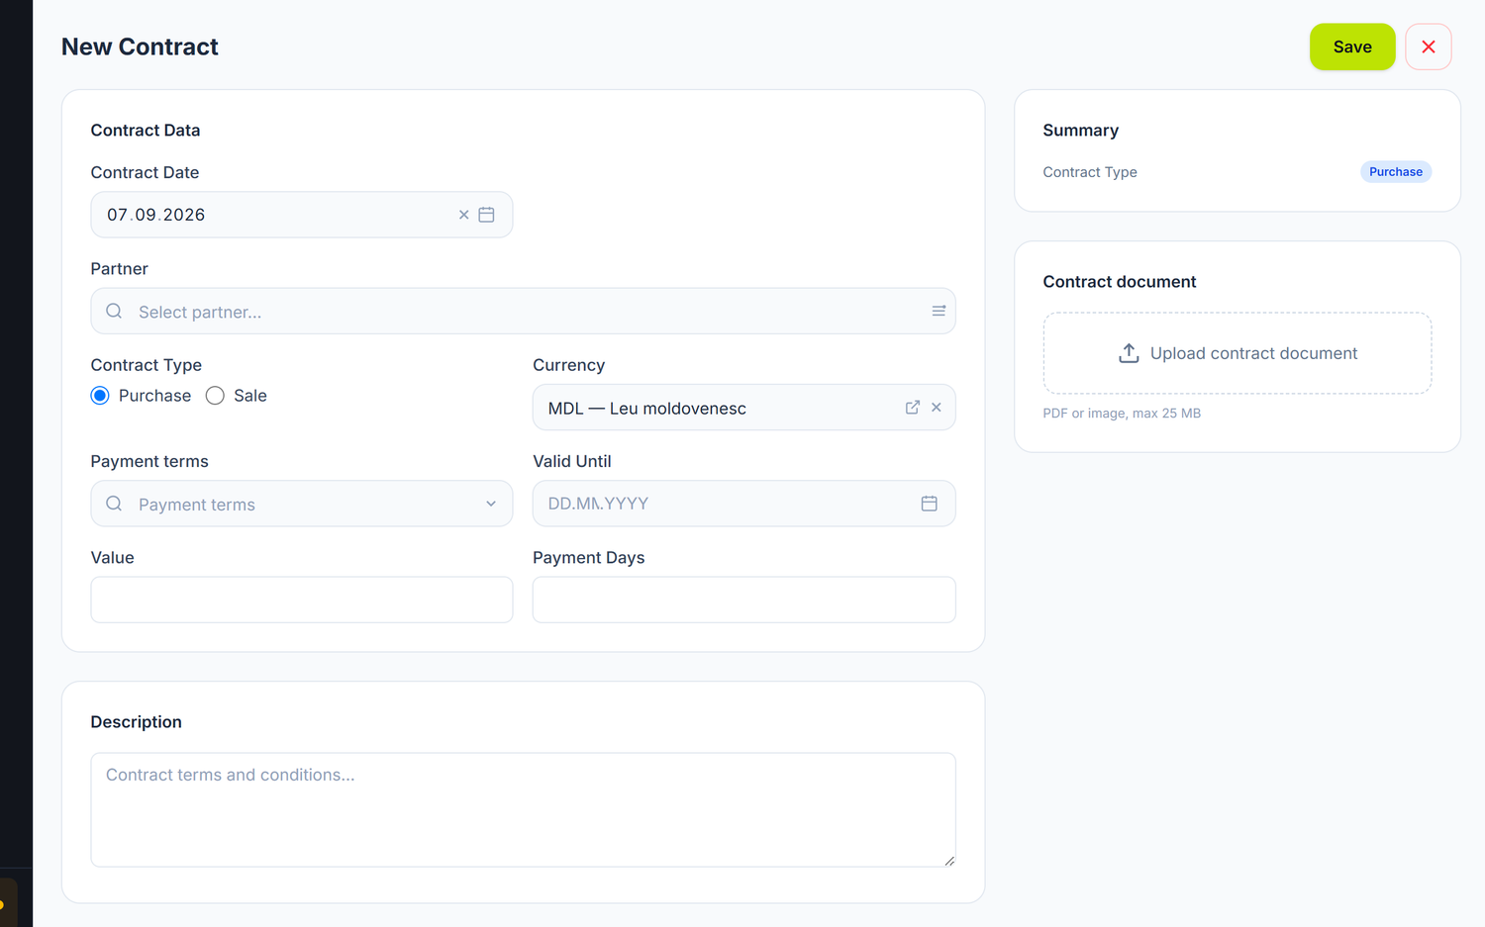
Task: Grab the Description textarea resize handle
Action: pos(948,861)
